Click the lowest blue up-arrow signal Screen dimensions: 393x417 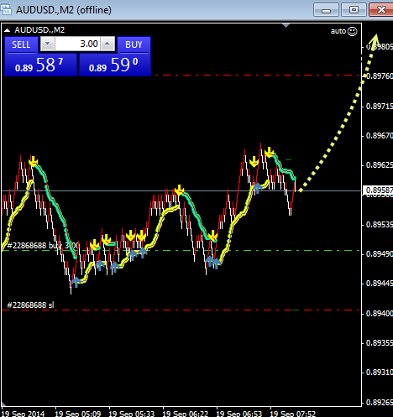[76, 282]
